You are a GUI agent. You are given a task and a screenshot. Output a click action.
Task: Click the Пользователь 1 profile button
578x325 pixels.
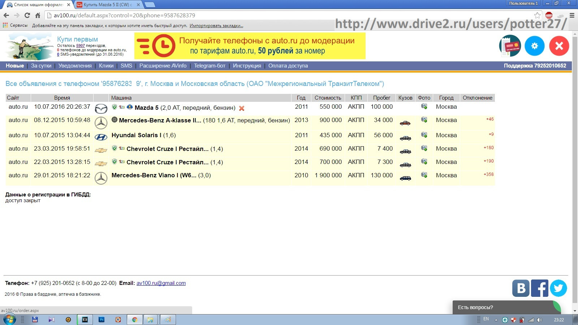coord(523,3)
